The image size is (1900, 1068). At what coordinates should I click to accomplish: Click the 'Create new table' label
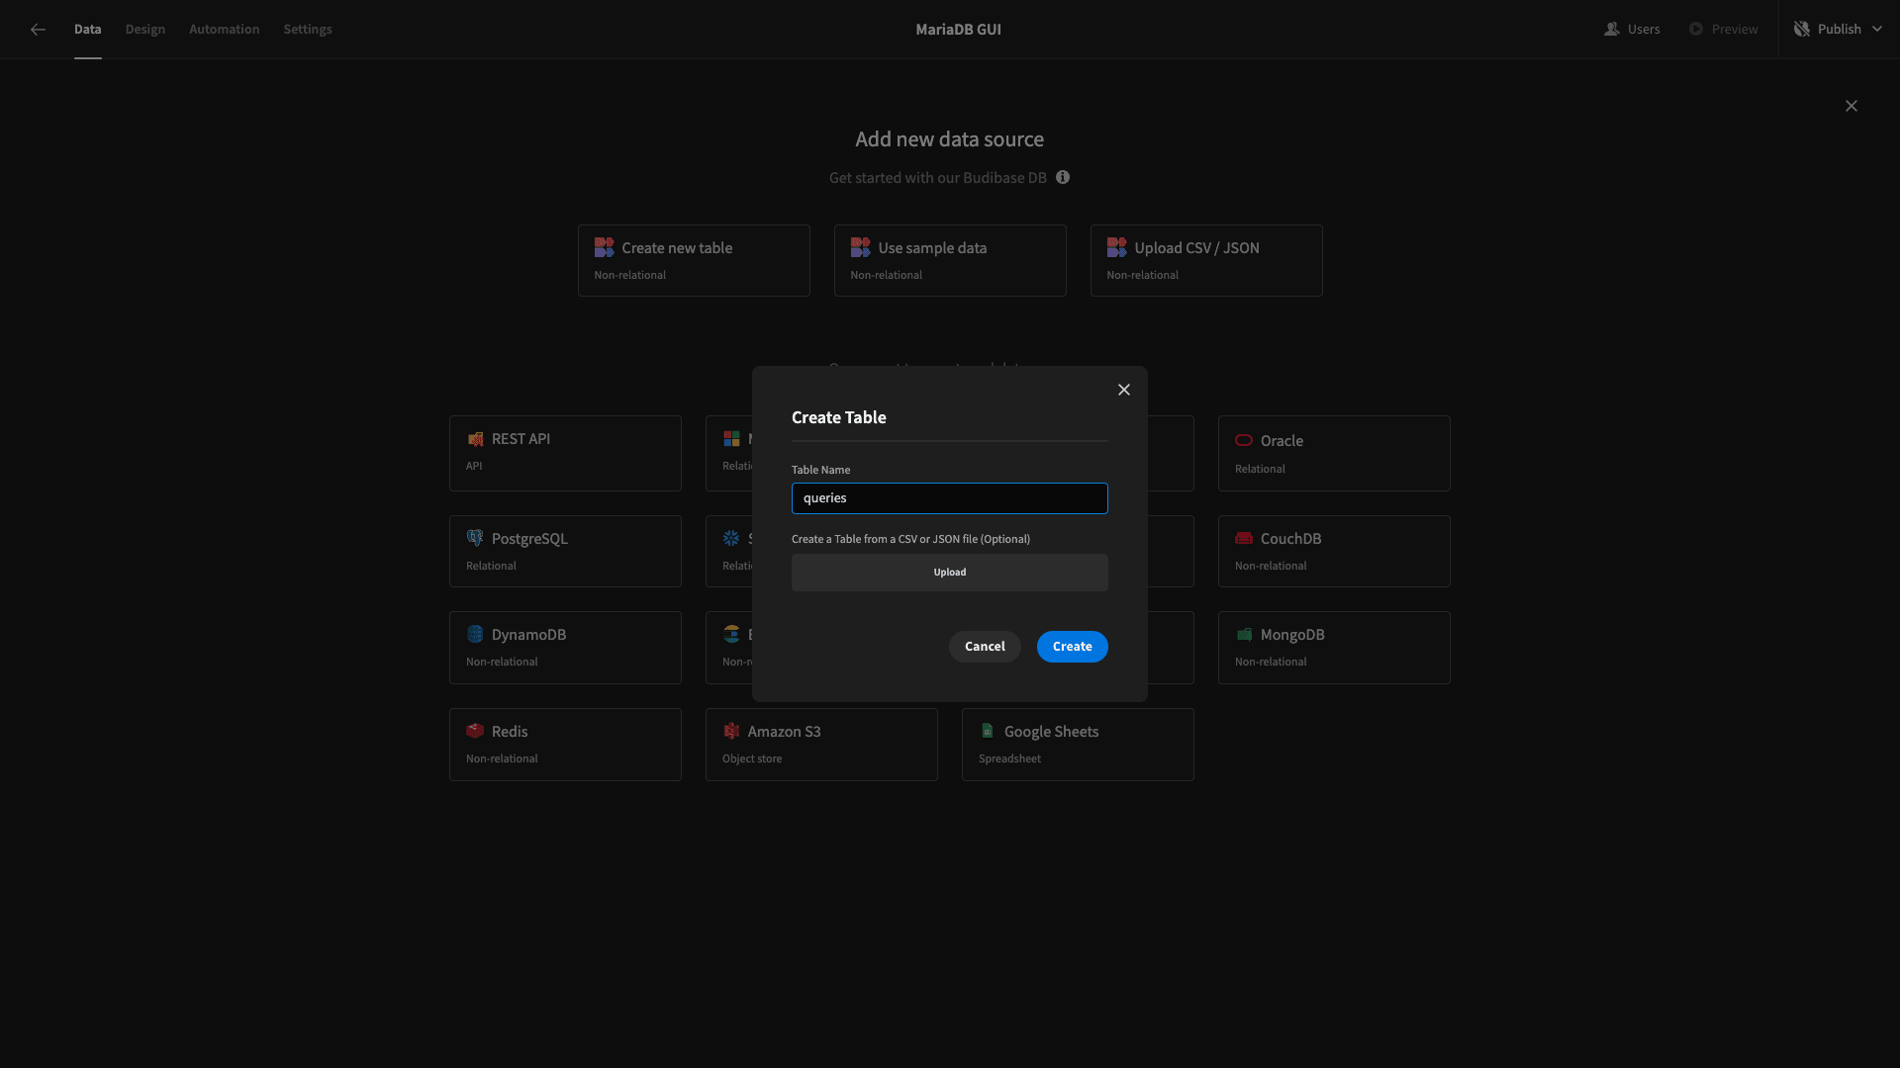pyautogui.click(x=677, y=248)
